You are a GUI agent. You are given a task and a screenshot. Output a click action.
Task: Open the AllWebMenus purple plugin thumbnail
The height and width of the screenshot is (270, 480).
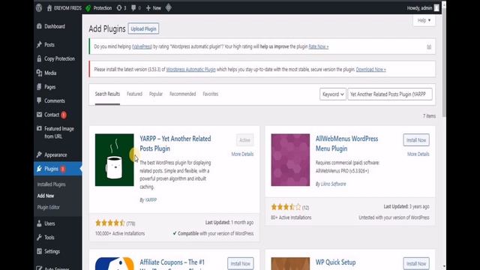coord(290,160)
